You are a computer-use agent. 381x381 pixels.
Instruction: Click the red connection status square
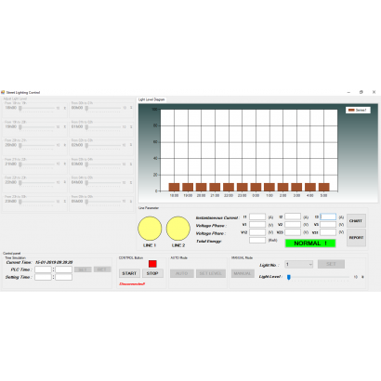point(152,264)
